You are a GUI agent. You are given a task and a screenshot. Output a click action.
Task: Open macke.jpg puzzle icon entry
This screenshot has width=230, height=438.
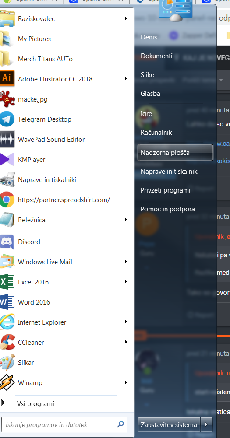(x=7, y=99)
